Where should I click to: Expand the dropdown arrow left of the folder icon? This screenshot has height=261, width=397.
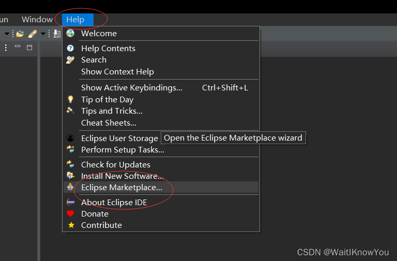(7, 34)
